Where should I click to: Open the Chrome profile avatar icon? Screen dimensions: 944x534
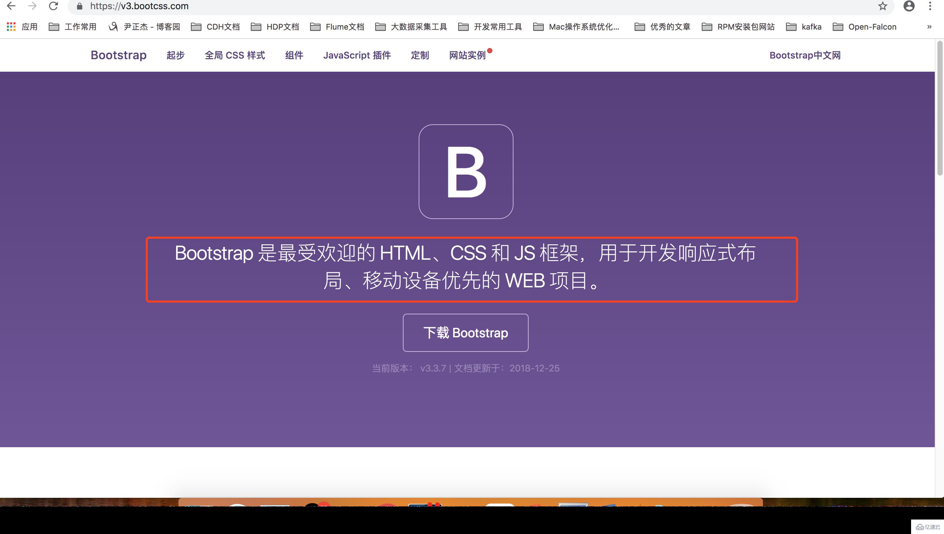(909, 6)
